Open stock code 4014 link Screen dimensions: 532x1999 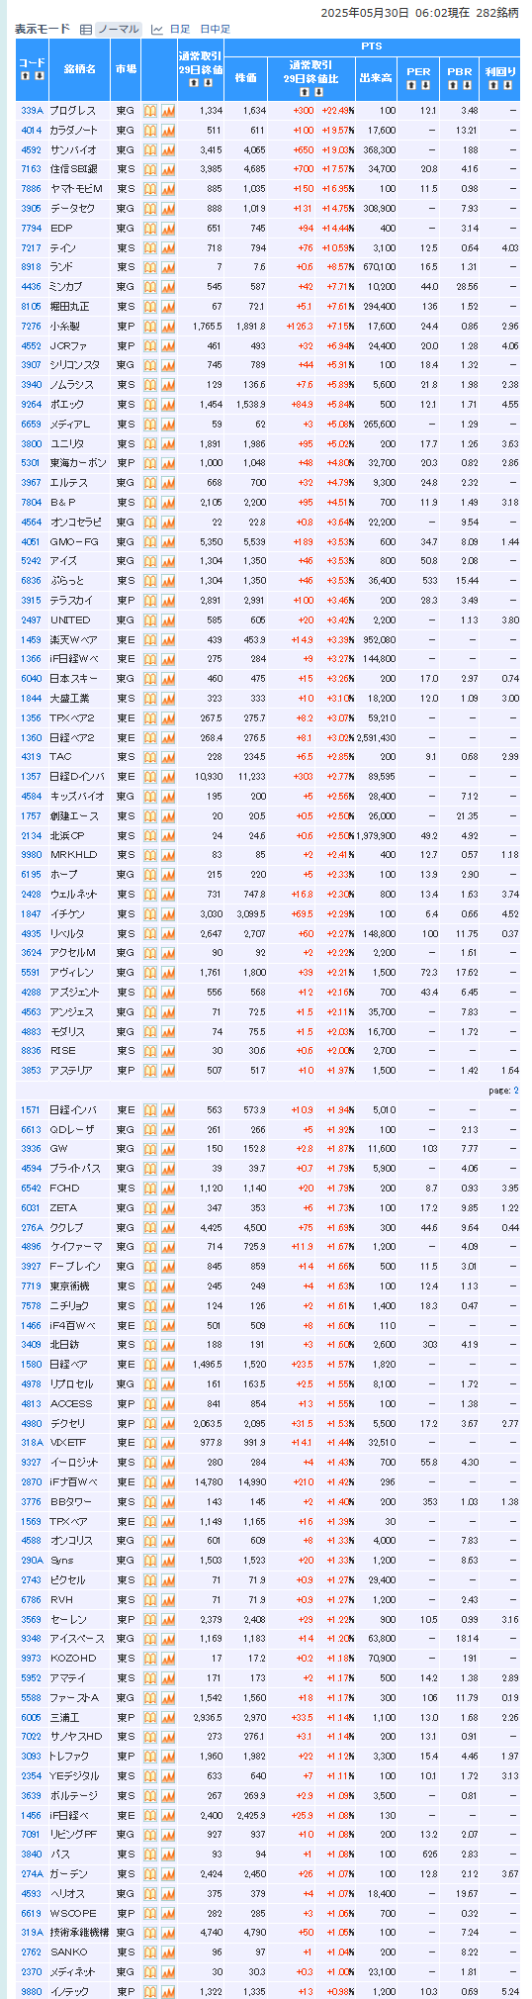point(32,131)
